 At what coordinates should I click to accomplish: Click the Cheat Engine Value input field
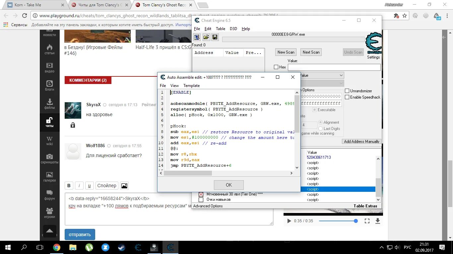click(x=334, y=67)
